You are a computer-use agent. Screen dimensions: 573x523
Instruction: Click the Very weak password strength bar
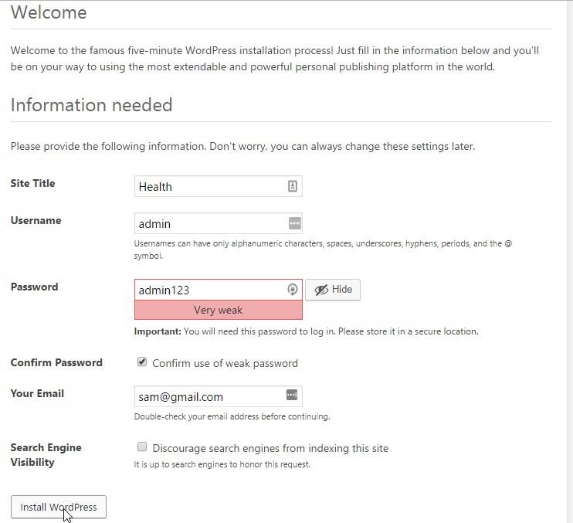(x=218, y=310)
